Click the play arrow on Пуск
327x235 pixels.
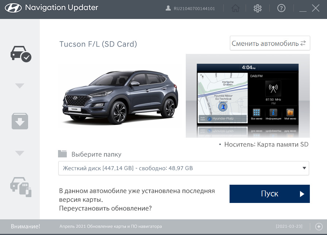(x=302, y=194)
